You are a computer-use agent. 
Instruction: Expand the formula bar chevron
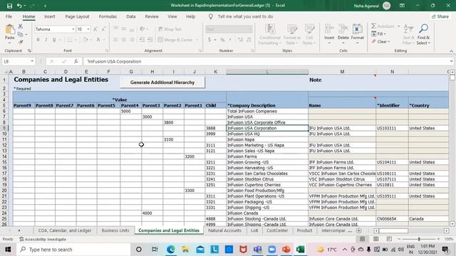pos(451,61)
